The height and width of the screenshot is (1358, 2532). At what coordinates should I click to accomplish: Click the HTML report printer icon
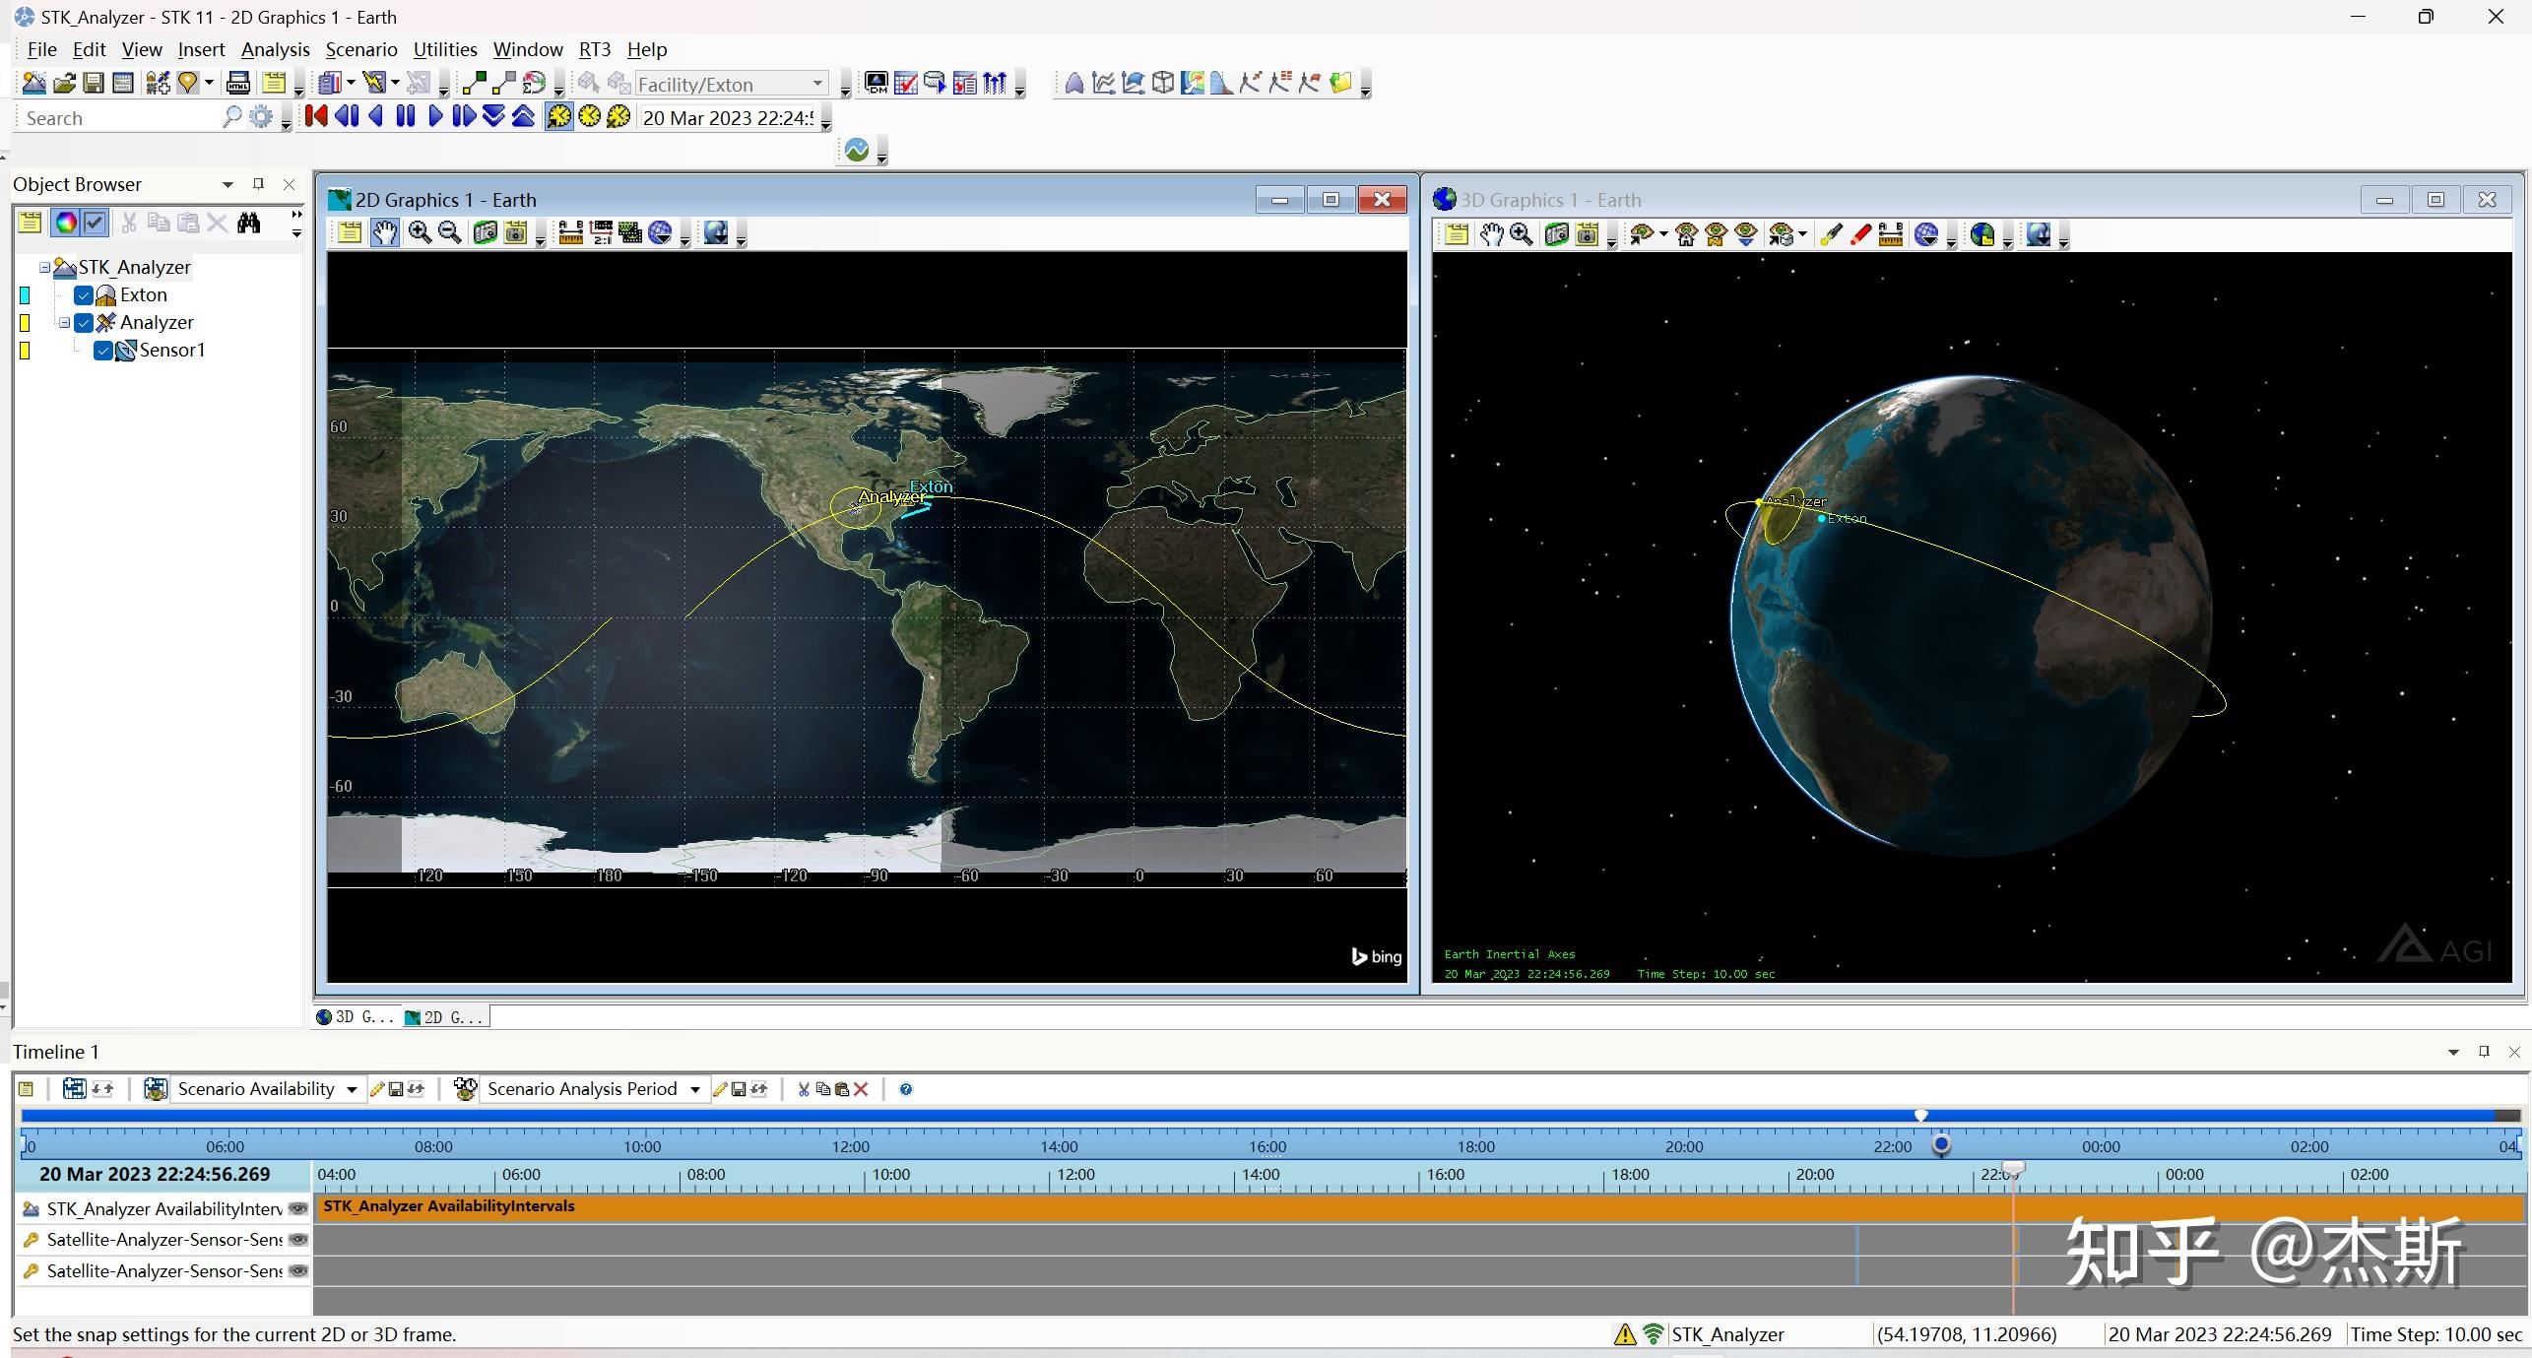coord(237,84)
